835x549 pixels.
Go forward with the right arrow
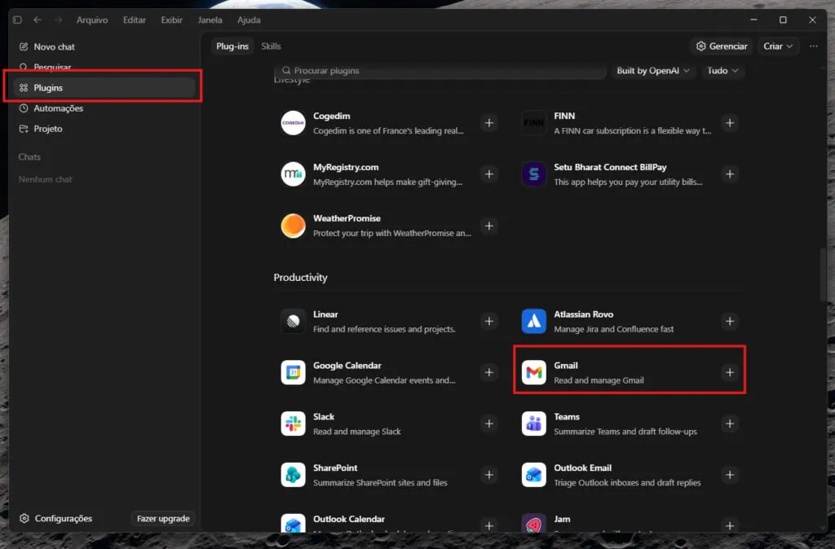pyautogui.click(x=58, y=20)
